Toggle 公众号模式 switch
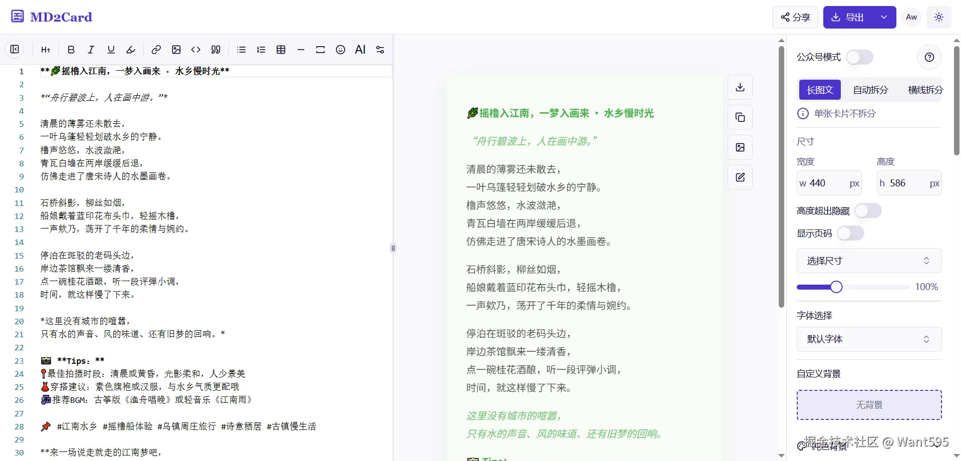 [x=859, y=57]
